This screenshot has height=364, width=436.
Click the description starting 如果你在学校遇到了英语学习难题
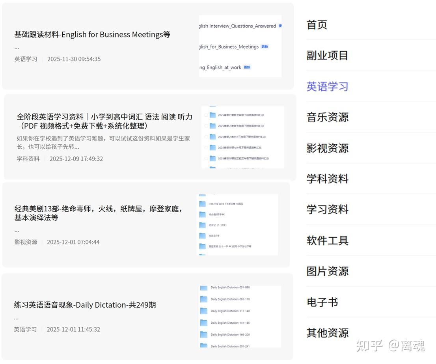[103, 142]
